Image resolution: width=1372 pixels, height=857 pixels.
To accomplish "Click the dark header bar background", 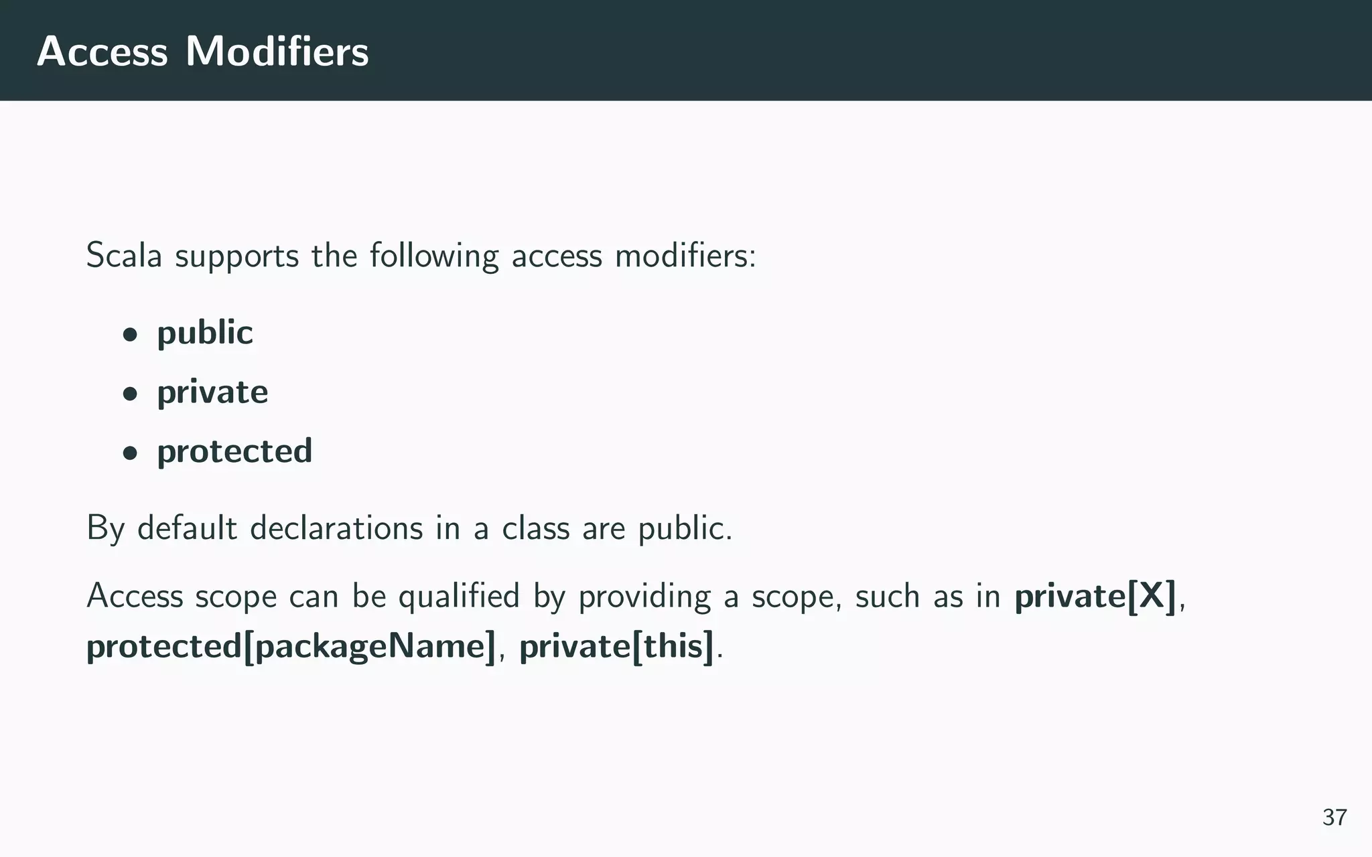I will [x=871, y=50].
